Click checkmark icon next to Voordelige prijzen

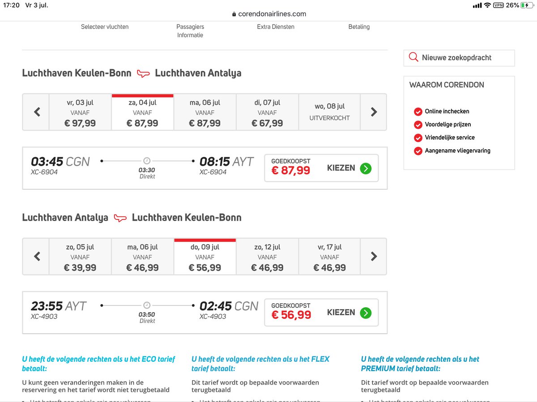click(x=418, y=125)
